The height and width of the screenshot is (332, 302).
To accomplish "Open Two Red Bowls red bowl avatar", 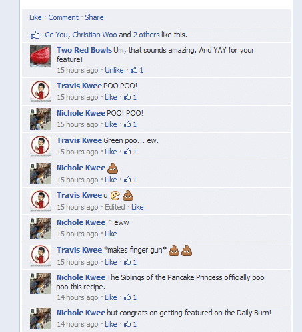I will coord(41,56).
